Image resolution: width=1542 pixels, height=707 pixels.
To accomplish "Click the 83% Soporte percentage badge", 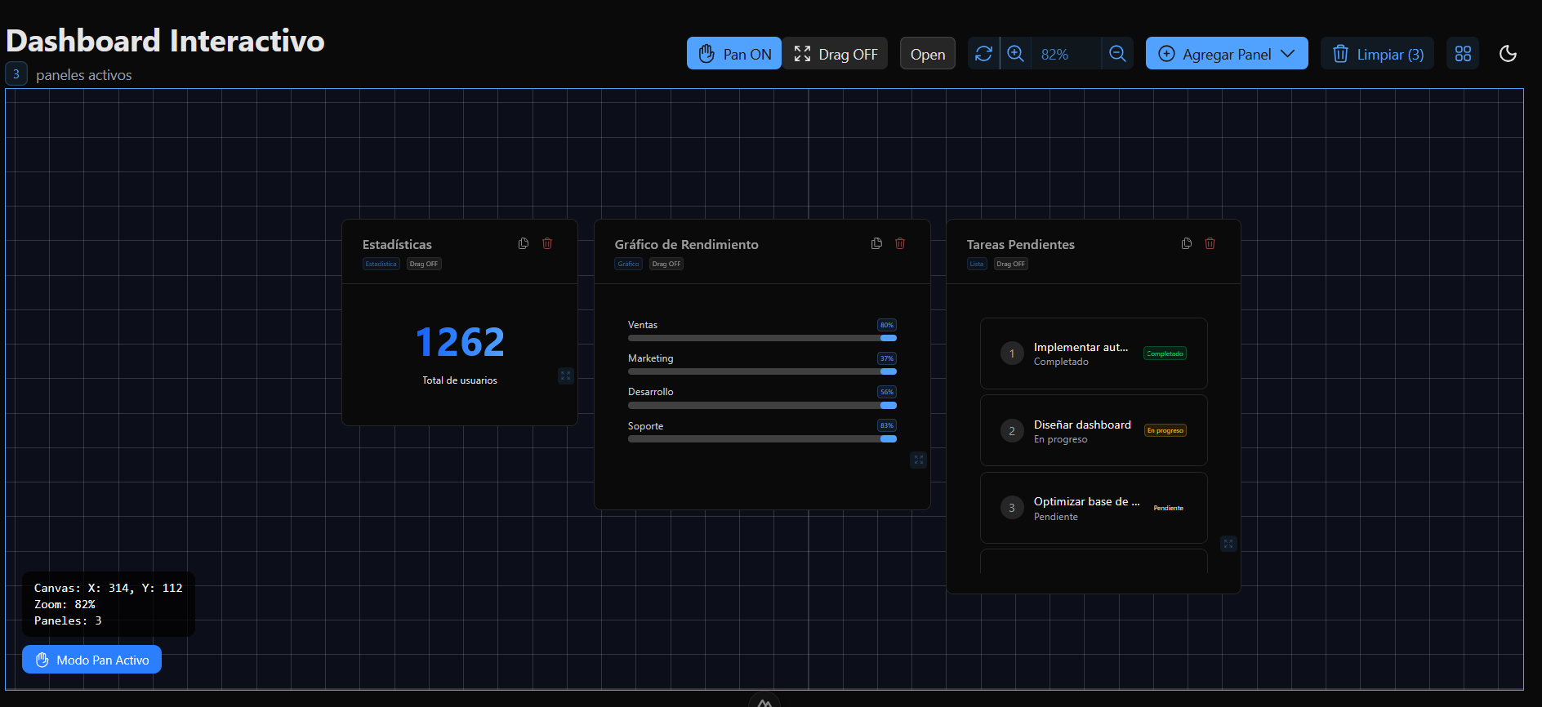I will tap(887, 425).
